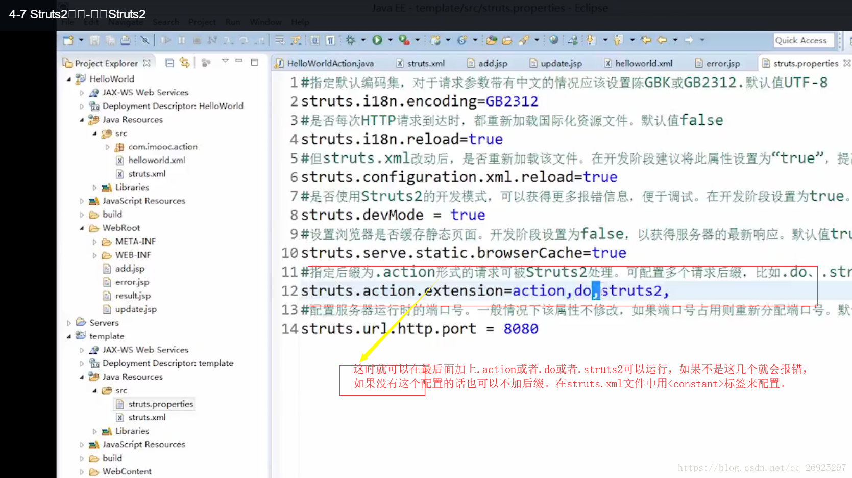The width and height of the screenshot is (852, 478).
Task: Click the Next Annotation icon
Action: [x=591, y=40]
